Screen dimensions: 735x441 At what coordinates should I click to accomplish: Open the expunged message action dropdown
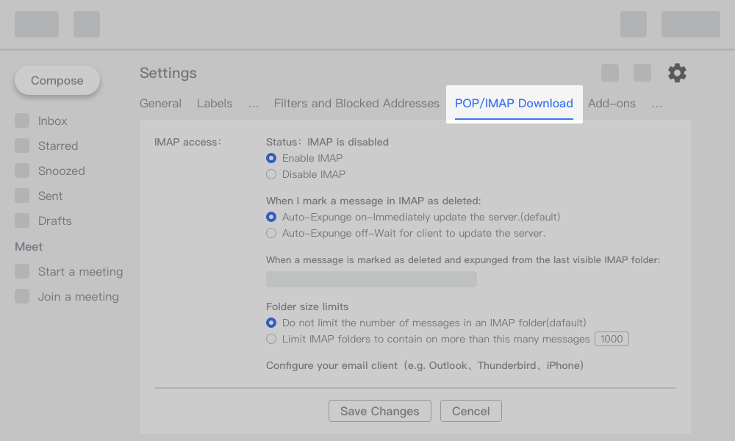pyautogui.click(x=371, y=279)
